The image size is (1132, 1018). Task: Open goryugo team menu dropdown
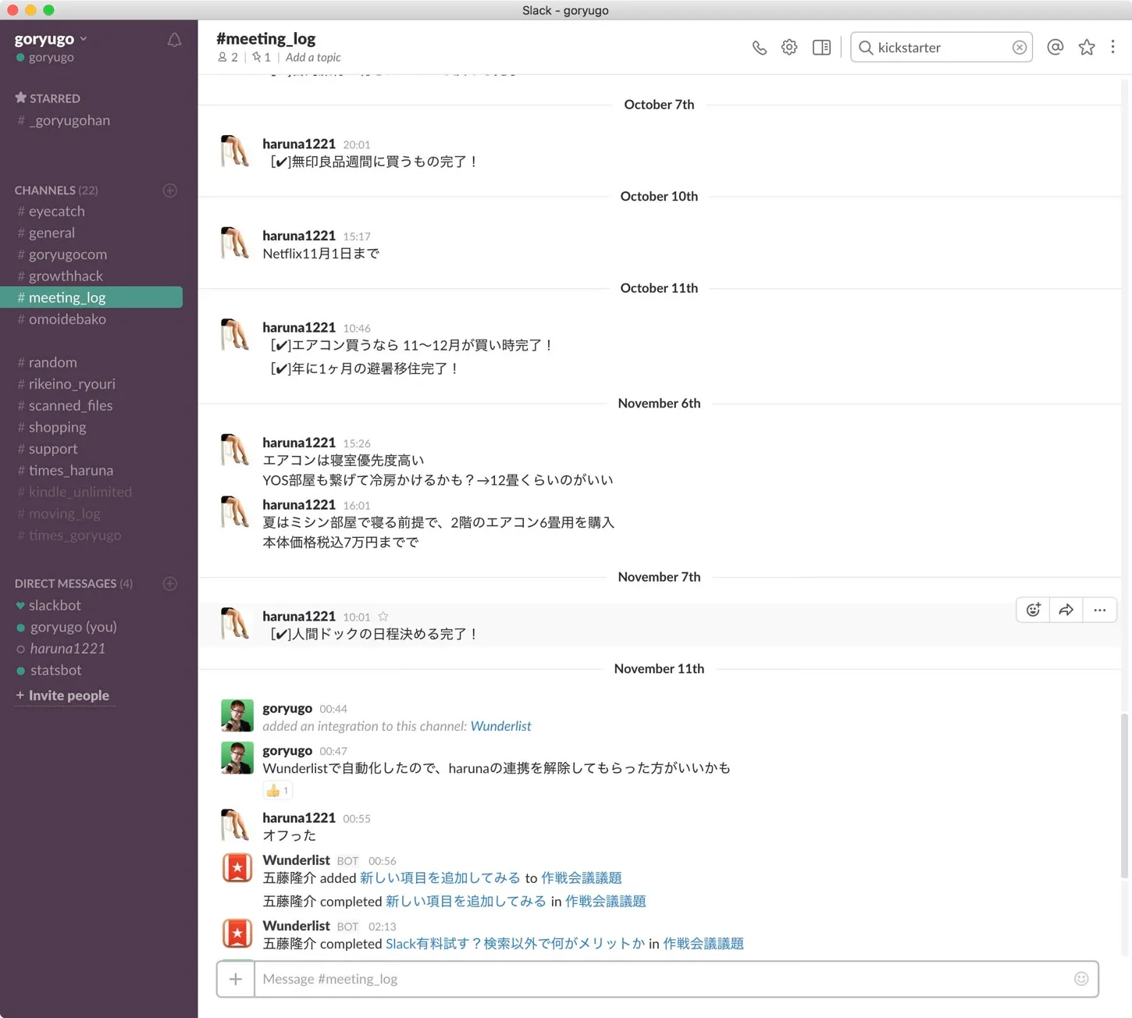point(51,39)
